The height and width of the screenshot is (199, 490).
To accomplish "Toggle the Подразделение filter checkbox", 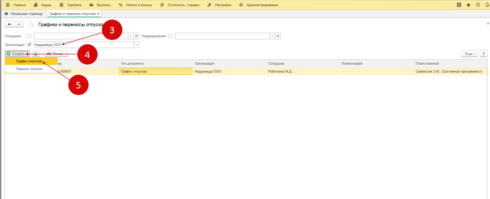I will tap(170, 36).
